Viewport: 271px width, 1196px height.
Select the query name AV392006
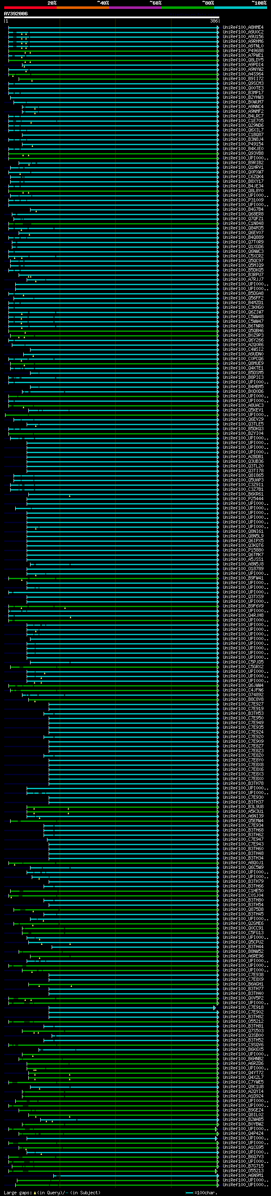point(16,14)
